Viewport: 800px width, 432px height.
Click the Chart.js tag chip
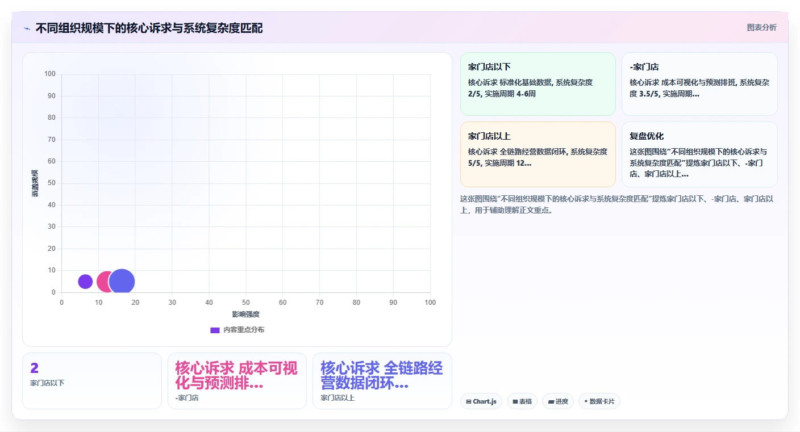(x=481, y=401)
